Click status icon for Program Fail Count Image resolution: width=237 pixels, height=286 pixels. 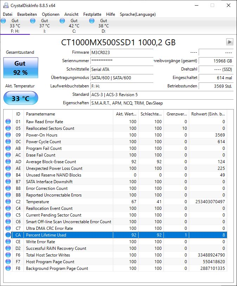tap(8, 148)
